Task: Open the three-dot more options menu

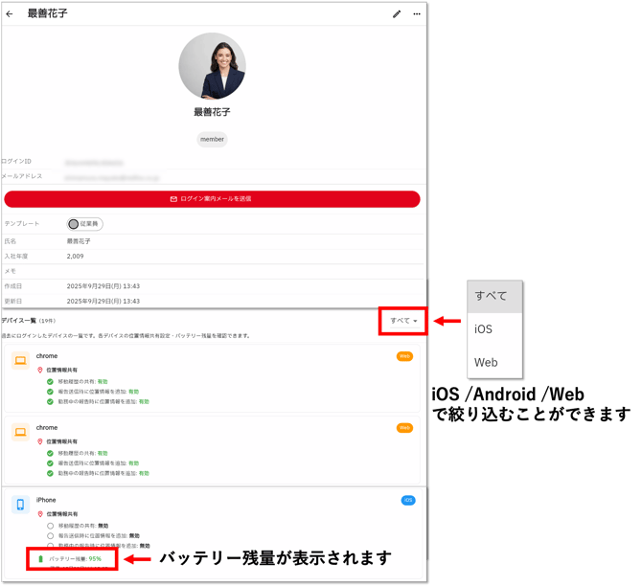Action: point(416,13)
